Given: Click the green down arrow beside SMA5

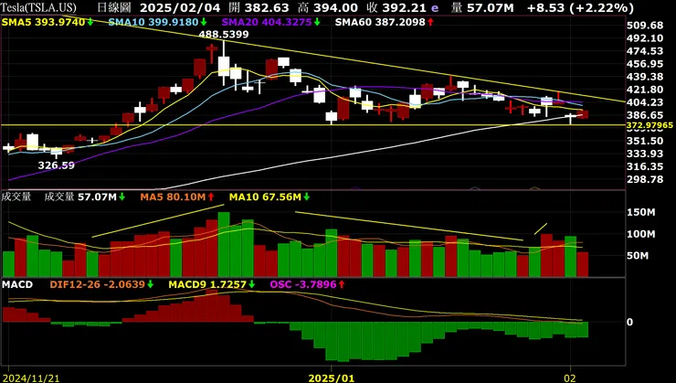Looking at the screenshot, I should pos(90,22).
